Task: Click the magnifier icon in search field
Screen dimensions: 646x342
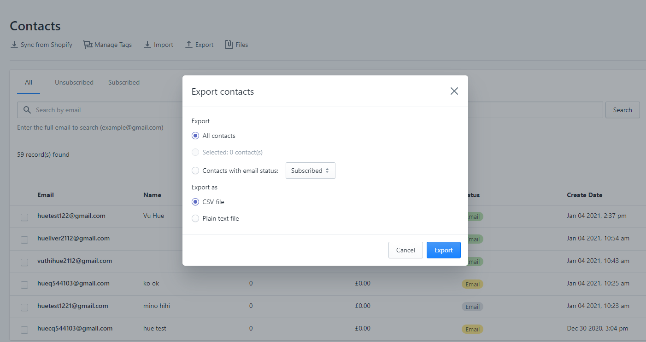Action: coord(27,110)
